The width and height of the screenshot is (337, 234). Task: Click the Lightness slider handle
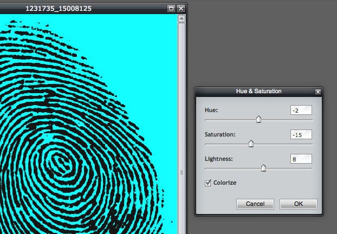pos(263,168)
